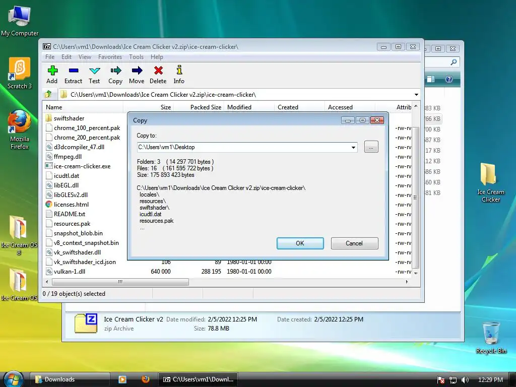Open the Tools menu
This screenshot has width=516, height=387.
point(136,57)
